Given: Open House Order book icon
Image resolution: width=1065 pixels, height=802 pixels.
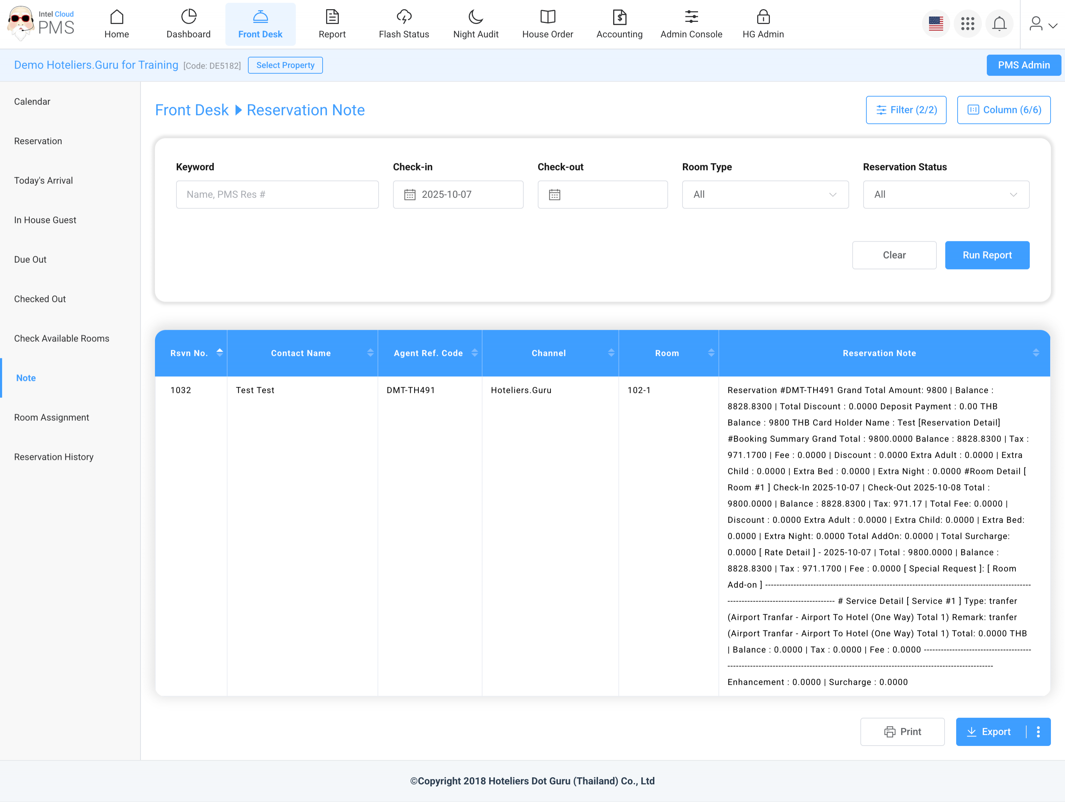Looking at the screenshot, I should 547,17.
